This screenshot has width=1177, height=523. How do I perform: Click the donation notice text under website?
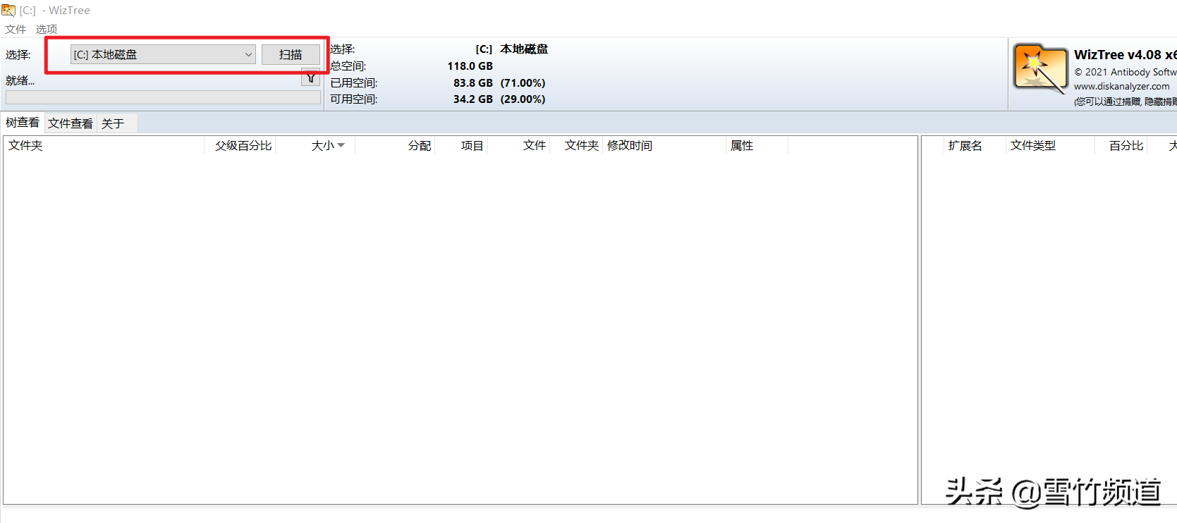coord(1125,101)
